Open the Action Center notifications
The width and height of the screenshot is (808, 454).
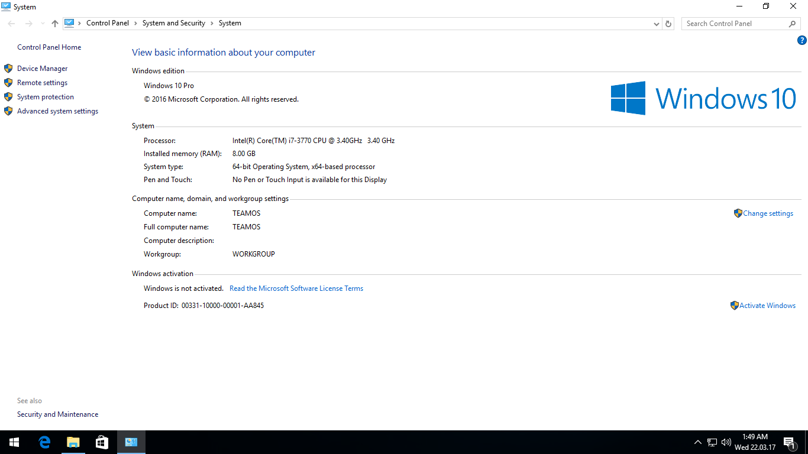point(789,442)
